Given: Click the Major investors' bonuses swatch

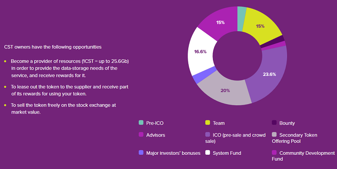Looking at the screenshot, I should pyautogui.click(x=141, y=152).
